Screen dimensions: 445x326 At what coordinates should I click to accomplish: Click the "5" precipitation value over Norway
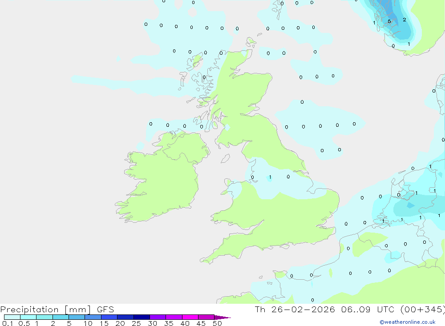point(389,21)
